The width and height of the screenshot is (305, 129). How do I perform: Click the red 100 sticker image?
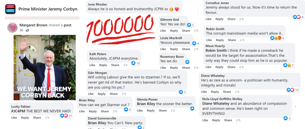click(121, 30)
